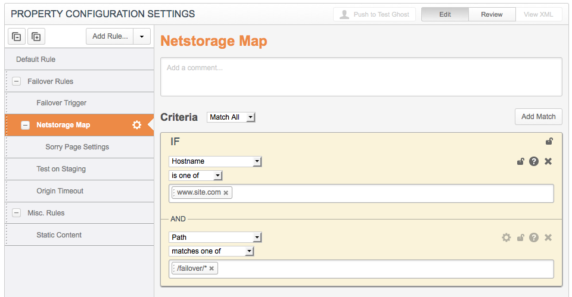Open help for the Hostname match
Viewport: 572px width, 297px height.
pos(534,161)
